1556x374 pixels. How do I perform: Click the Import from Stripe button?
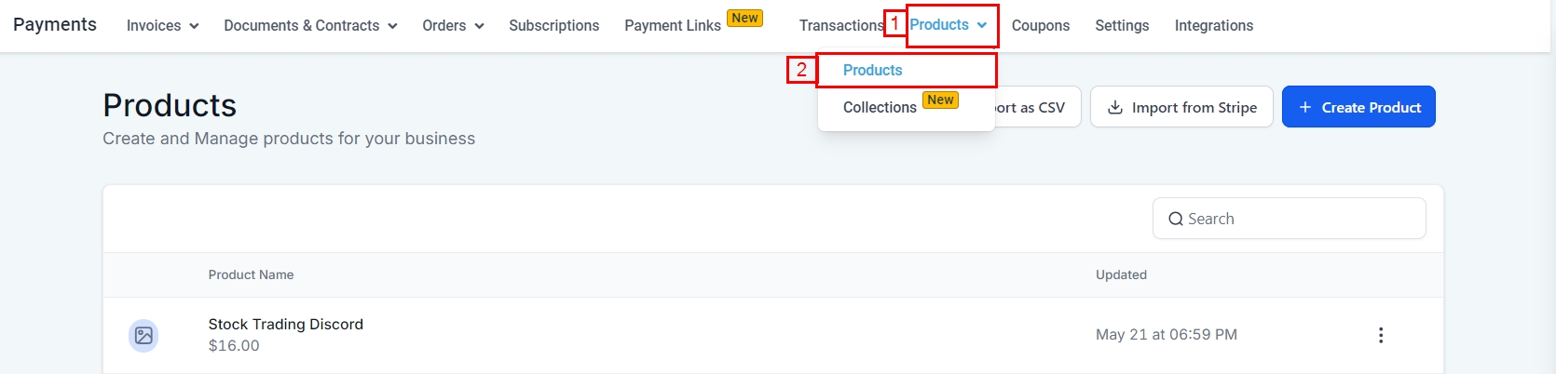(x=1181, y=108)
